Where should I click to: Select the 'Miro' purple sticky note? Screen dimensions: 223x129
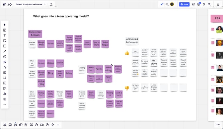click(x=69, y=73)
